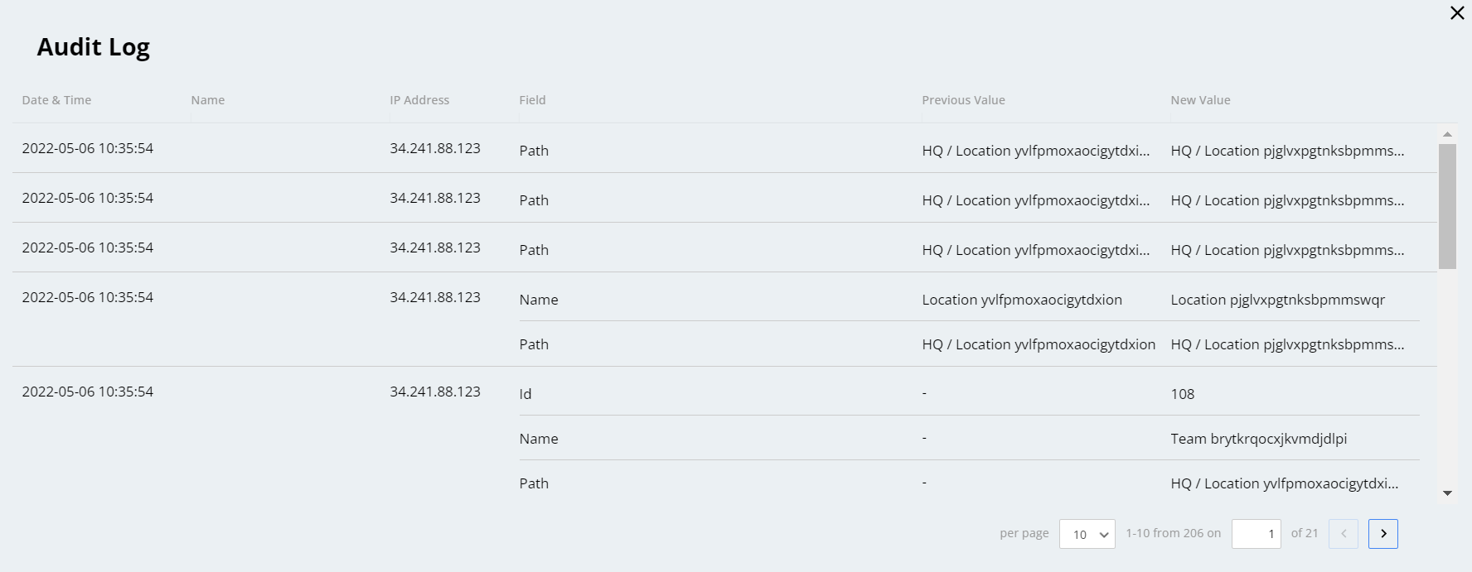Image resolution: width=1472 pixels, height=572 pixels.
Task: Select the Name column header
Action: (x=207, y=99)
